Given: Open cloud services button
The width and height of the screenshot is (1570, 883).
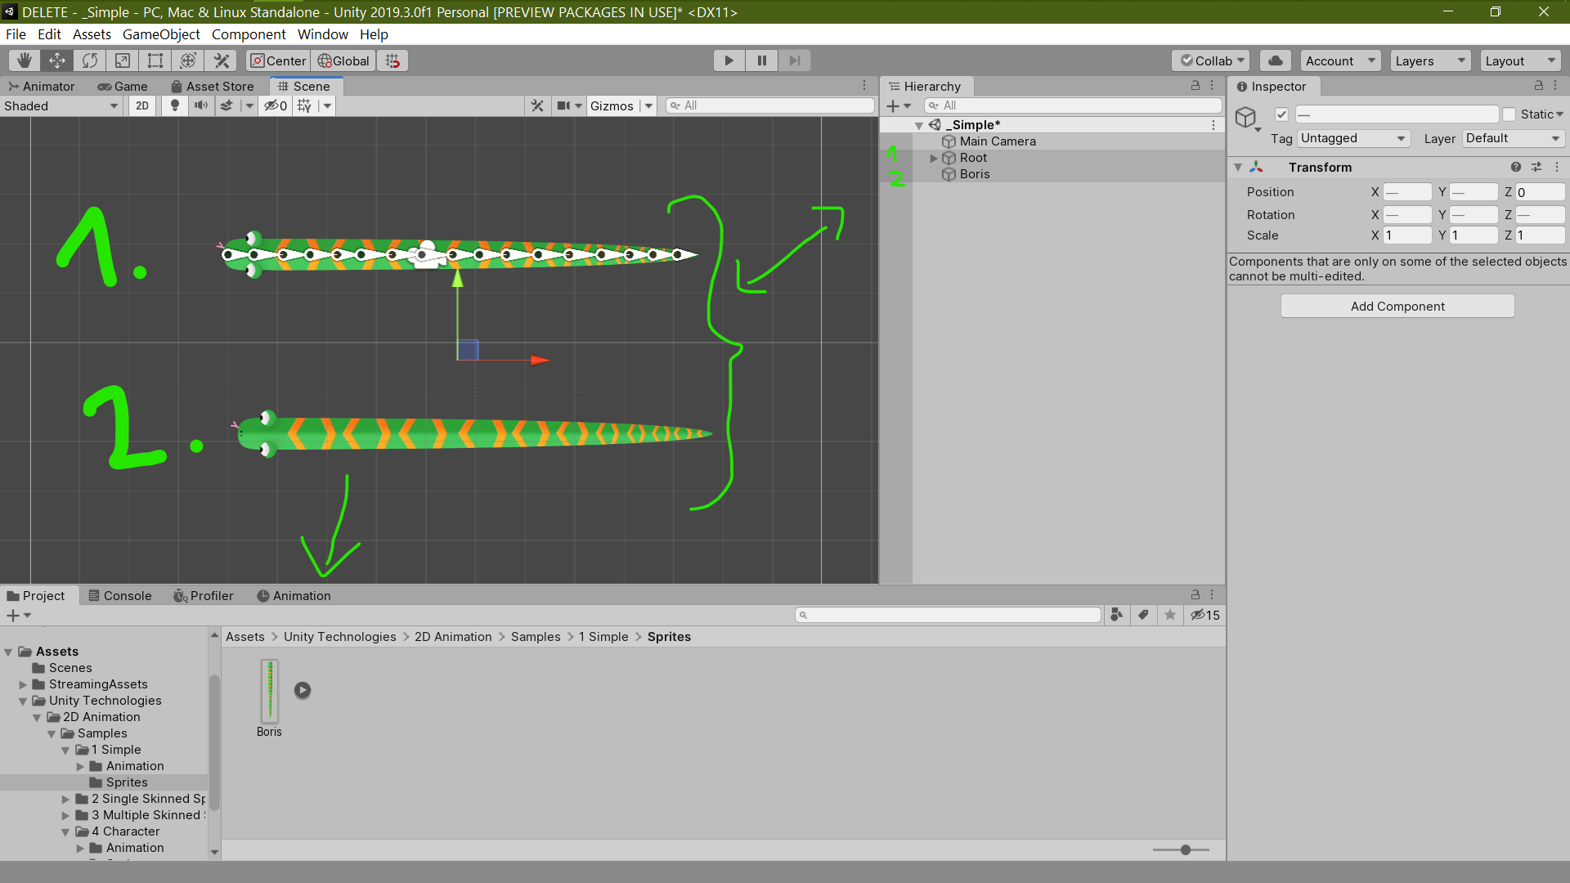Looking at the screenshot, I should [1276, 61].
